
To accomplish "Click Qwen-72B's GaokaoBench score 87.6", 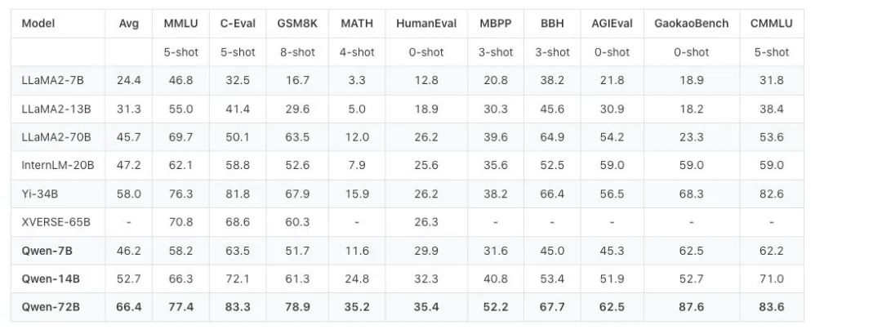I will click(691, 306).
